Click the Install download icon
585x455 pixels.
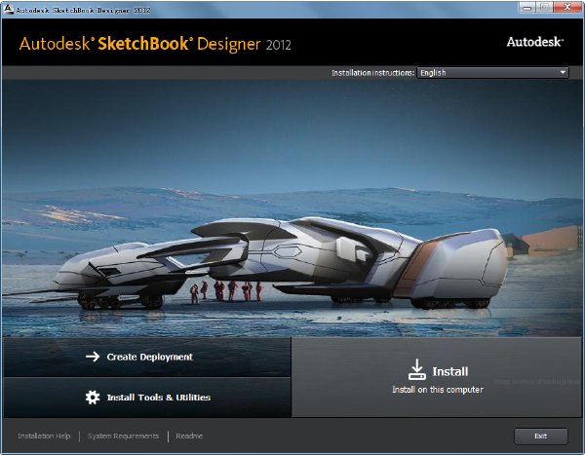point(416,369)
